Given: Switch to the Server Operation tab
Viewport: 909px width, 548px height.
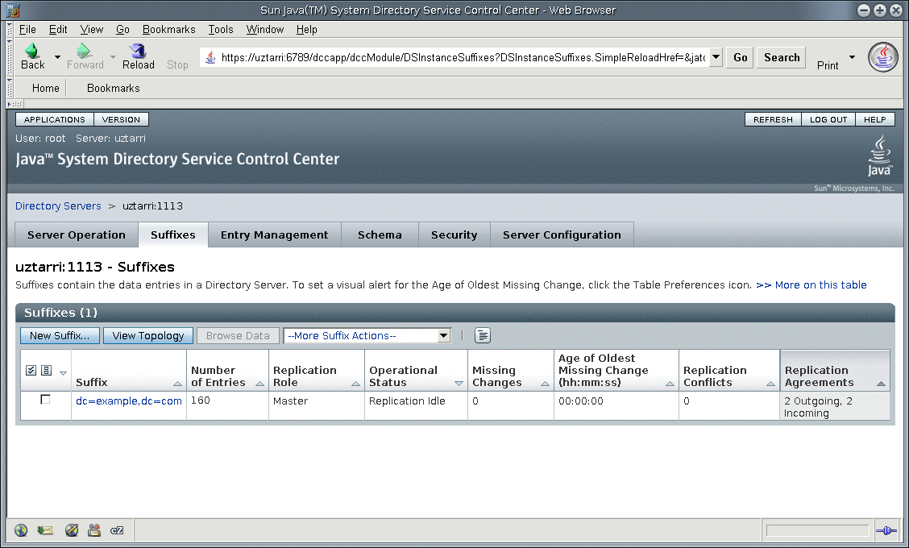Looking at the screenshot, I should (x=77, y=235).
